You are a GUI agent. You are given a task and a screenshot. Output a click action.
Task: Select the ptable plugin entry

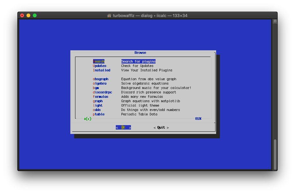[99, 114]
